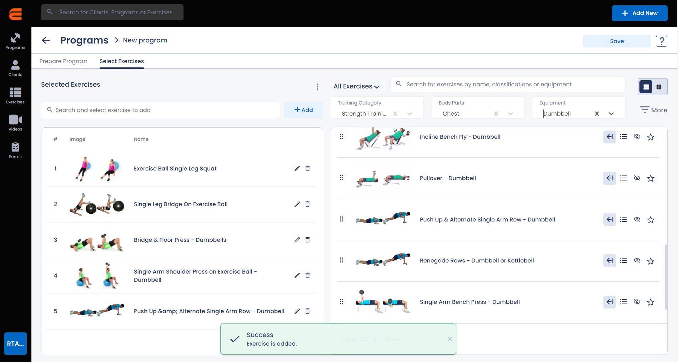
Task: Open Videos section in sidebar
Action: click(x=15, y=123)
